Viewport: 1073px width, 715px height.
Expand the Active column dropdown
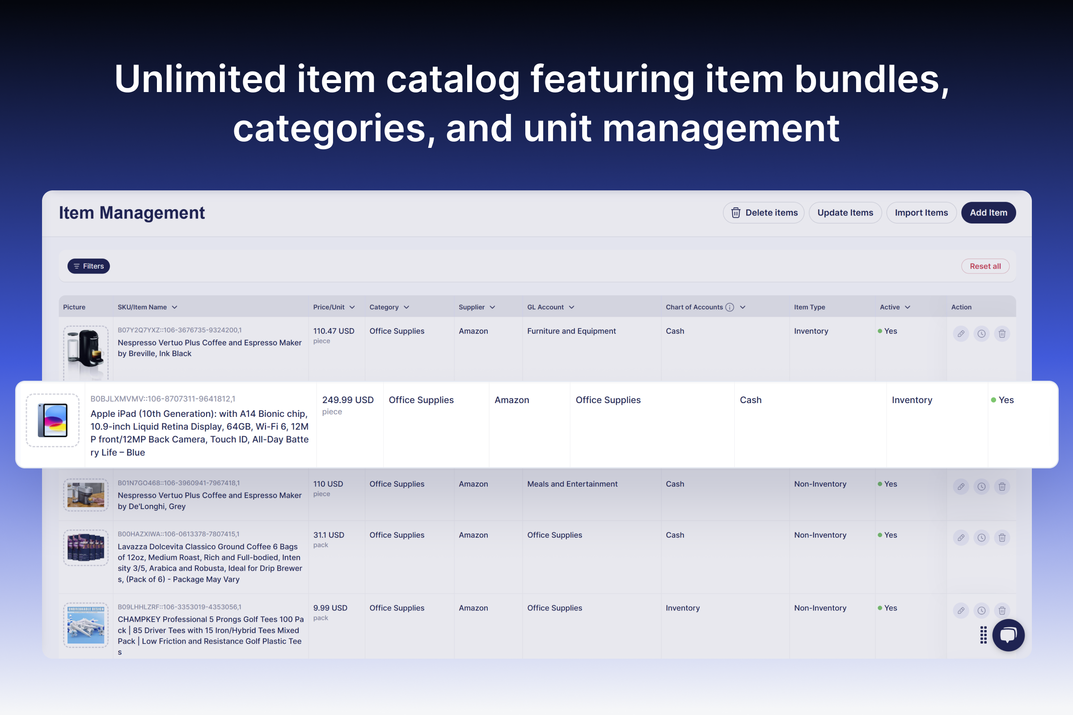(x=908, y=307)
